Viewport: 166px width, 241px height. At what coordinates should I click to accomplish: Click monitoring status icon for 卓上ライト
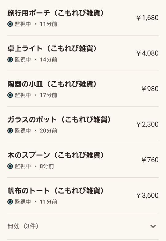tap(10, 60)
